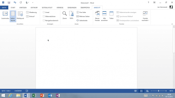
Task: Click vertical scrollbar down arrow
Action: (174, 88)
